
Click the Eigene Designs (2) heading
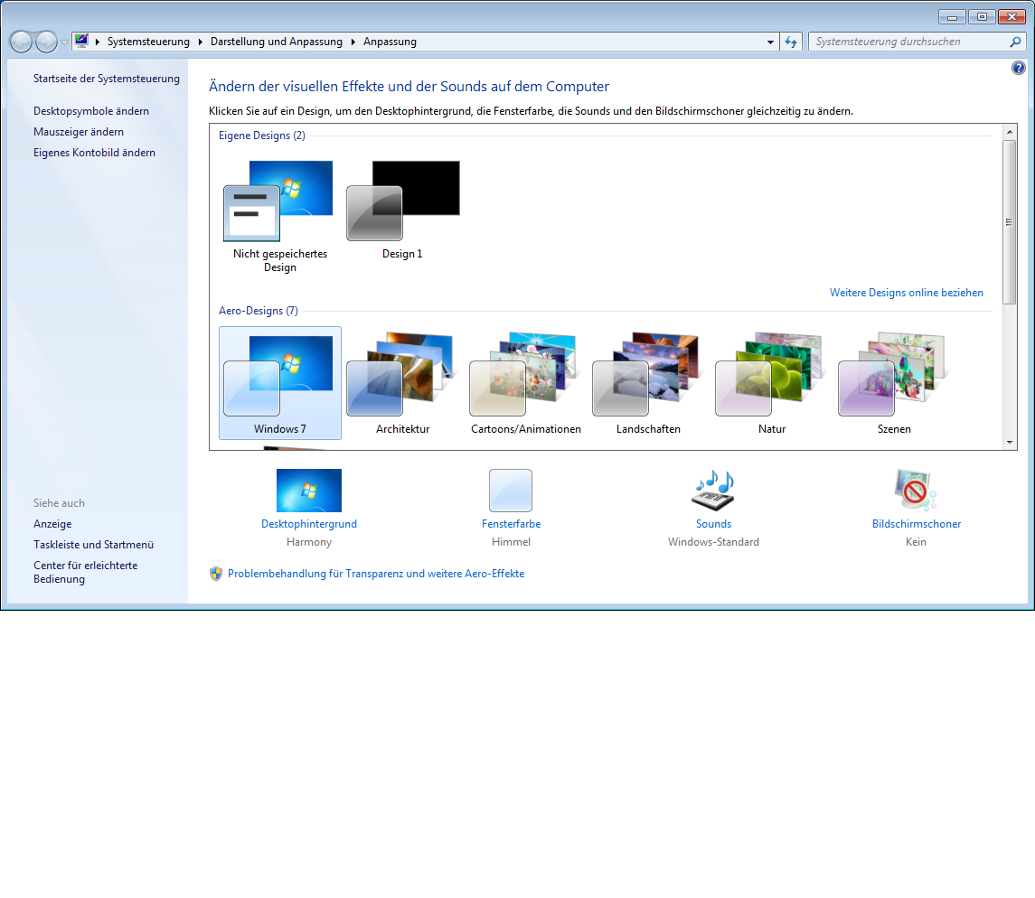coord(262,136)
